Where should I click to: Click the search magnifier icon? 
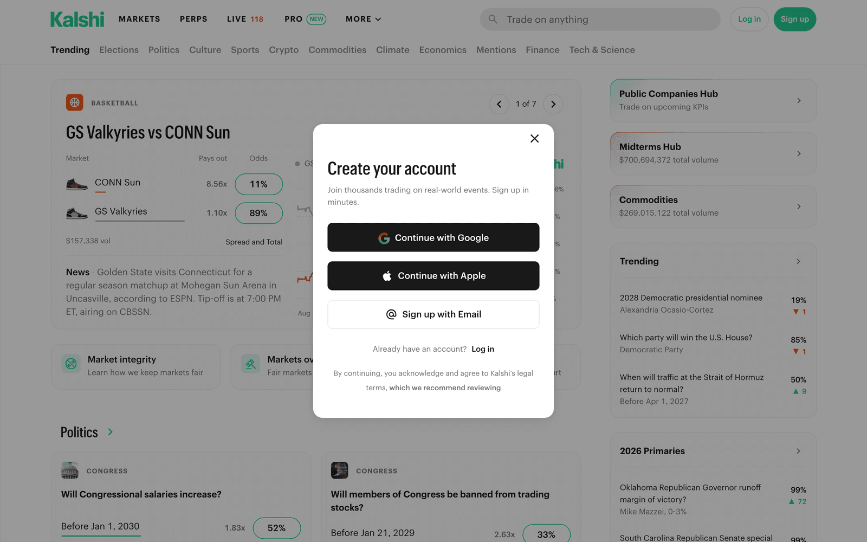tap(493, 20)
